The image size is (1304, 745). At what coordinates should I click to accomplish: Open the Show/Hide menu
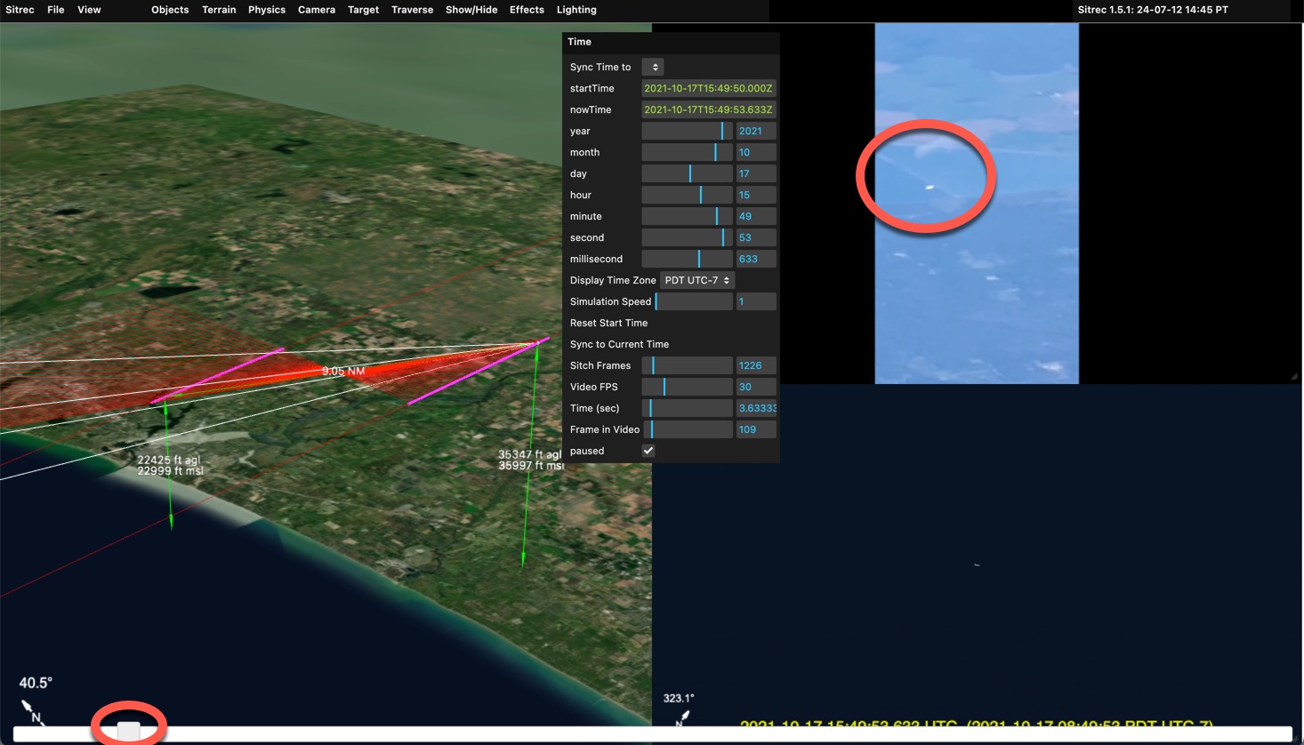pos(471,10)
